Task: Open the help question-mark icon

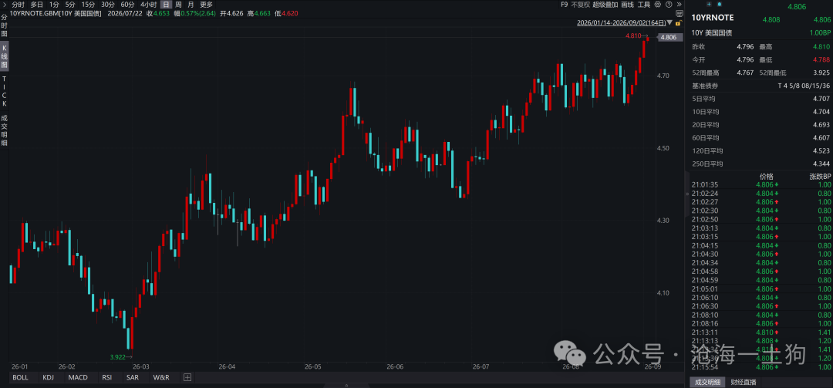Action: [x=669, y=5]
